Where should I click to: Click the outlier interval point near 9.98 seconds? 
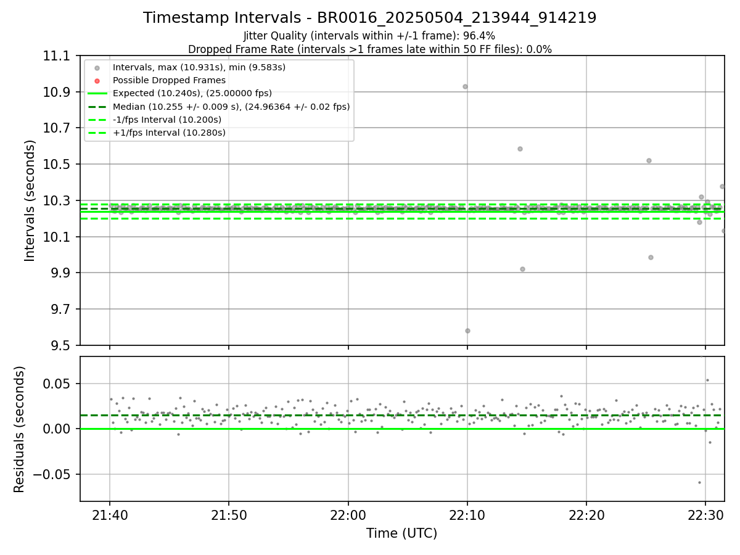(651, 257)
